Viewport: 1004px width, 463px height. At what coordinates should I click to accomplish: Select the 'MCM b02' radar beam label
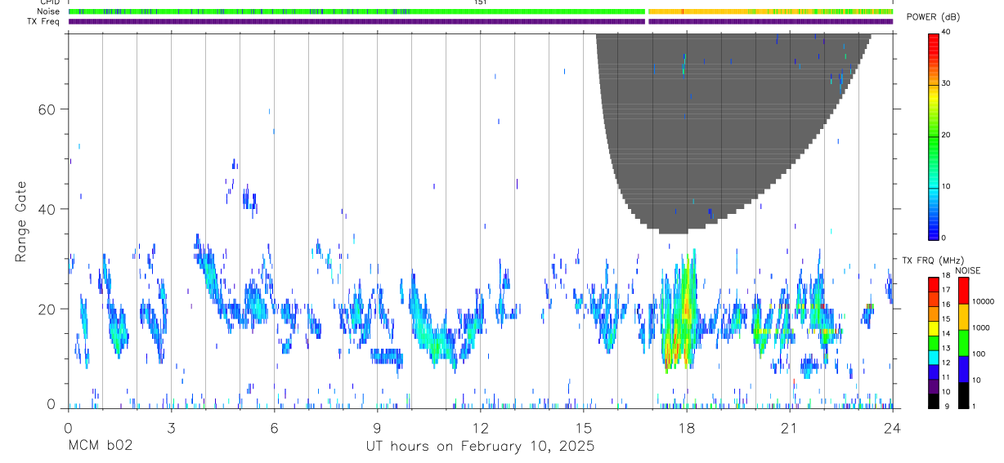pyautogui.click(x=100, y=447)
